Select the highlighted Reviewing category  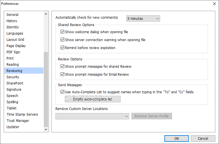(x=24, y=71)
